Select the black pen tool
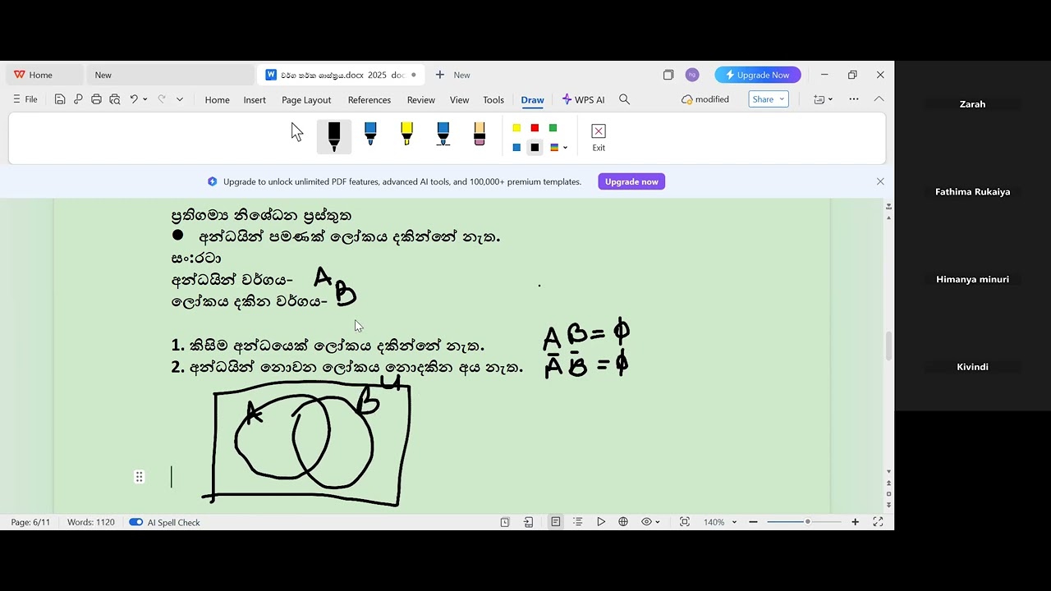 [334, 136]
